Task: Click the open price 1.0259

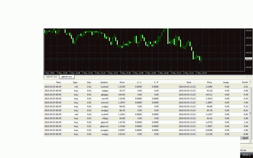Action: click(121, 86)
